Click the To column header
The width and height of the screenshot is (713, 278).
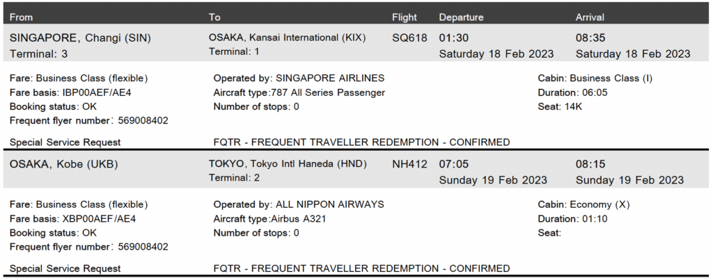[215, 17]
